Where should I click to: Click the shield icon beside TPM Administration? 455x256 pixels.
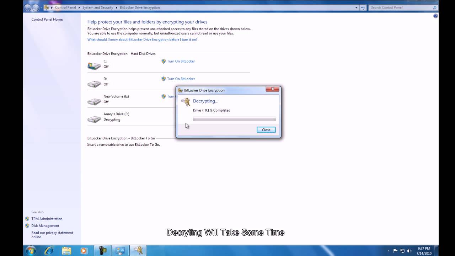[27, 219]
